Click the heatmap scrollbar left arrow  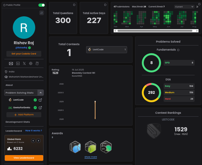(x=115, y=31)
